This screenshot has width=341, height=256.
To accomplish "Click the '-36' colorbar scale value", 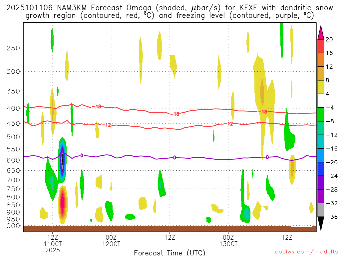I will coord(332,217).
